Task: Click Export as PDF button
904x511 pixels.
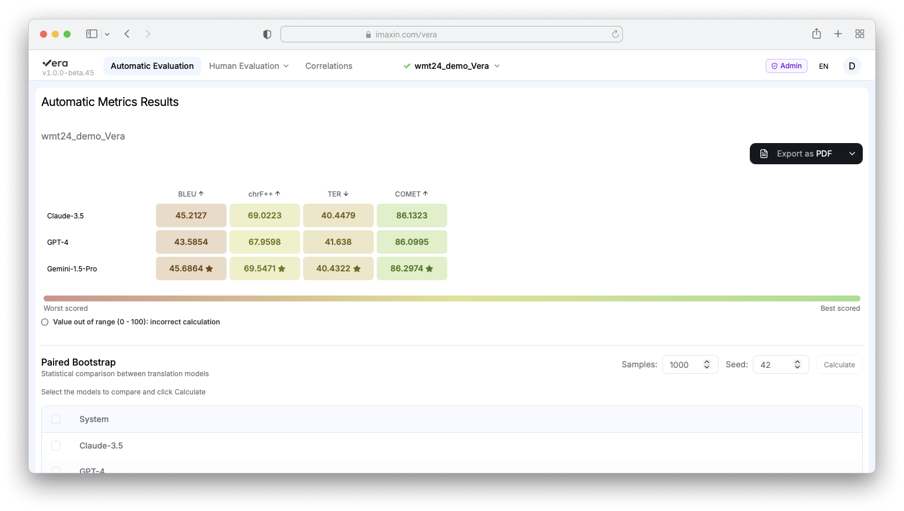Action: pos(796,154)
